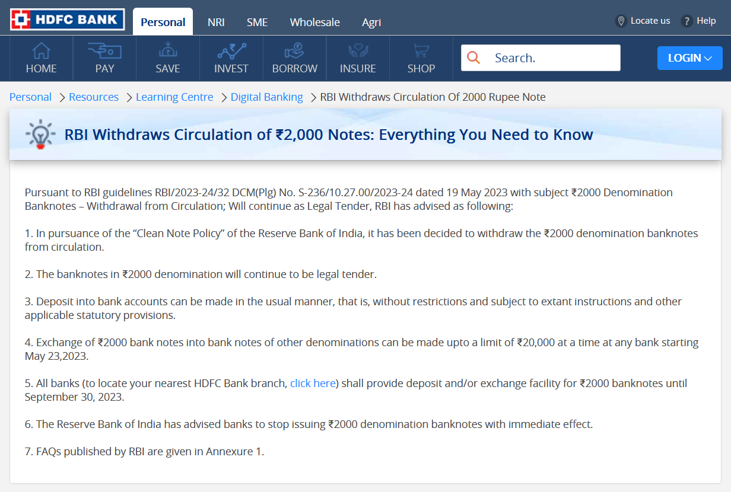Image resolution: width=731 pixels, height=492 pixels.
Task: Expand the LOGIN dropdown
Action: click(689, 58)
